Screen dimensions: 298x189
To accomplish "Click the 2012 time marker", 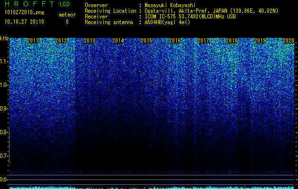I will 61,41.
